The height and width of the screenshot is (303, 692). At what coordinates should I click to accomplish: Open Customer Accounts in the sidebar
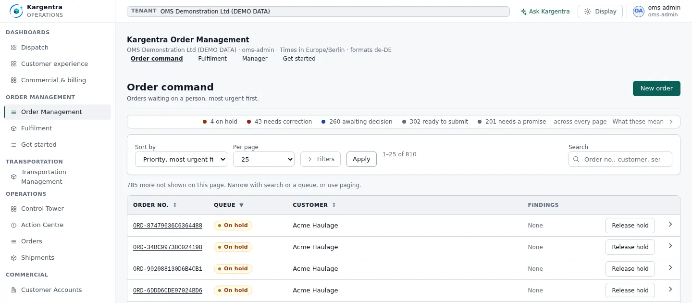(x=57, y=290)
